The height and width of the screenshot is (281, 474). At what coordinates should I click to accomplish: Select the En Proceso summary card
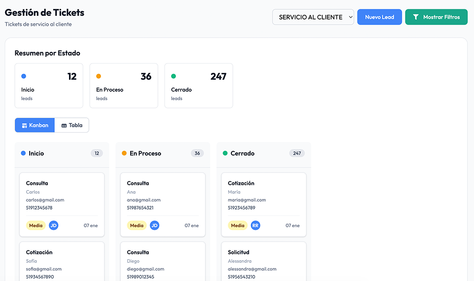pos(124,86)
